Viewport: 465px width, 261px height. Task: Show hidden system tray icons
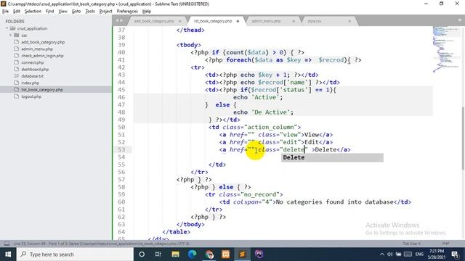pyautogui.click(x=382, y=254)
